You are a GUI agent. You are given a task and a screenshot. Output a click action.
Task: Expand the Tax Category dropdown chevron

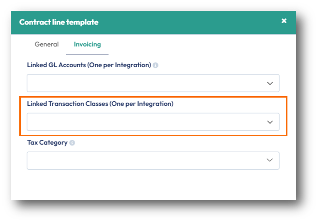270,160
